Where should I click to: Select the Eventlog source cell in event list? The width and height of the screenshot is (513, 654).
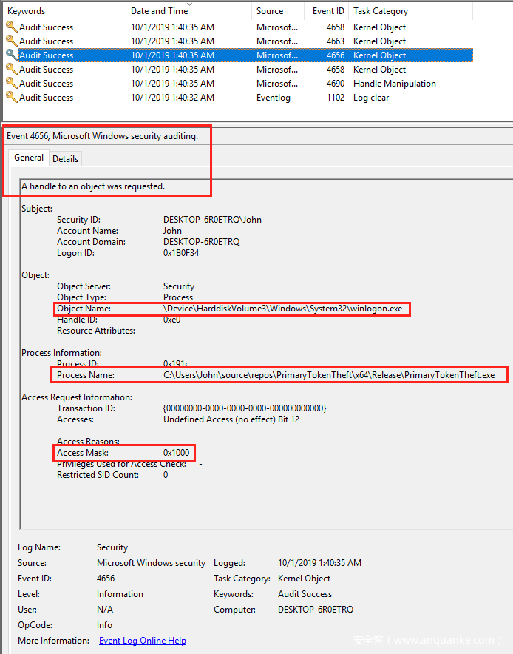(x=274, y=98)
